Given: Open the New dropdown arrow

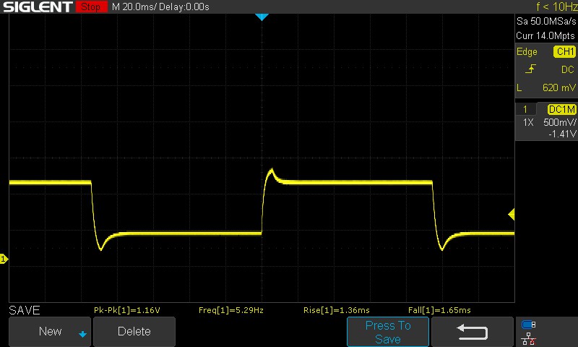Looking at the screenshot, I should [82, 334].
